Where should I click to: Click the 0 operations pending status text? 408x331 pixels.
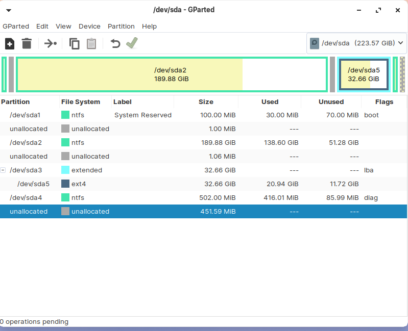tap(34, 322)
